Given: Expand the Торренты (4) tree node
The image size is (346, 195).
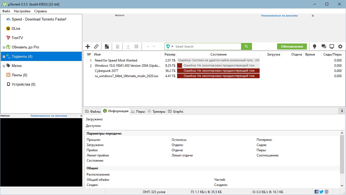Looking at the screenshot, I should [4, 57].
